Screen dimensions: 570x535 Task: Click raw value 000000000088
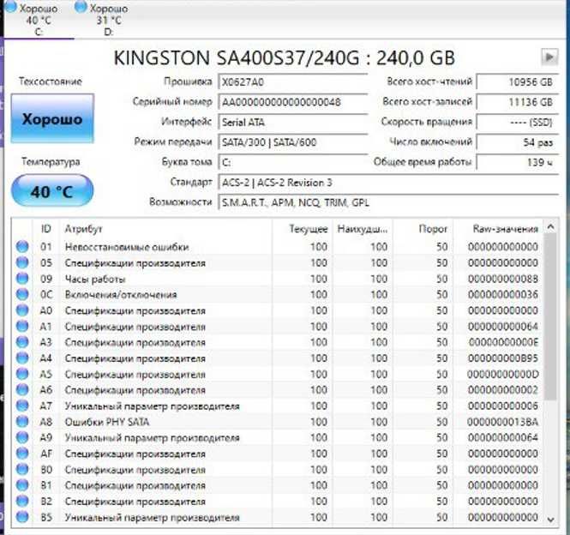coord(503,279)
